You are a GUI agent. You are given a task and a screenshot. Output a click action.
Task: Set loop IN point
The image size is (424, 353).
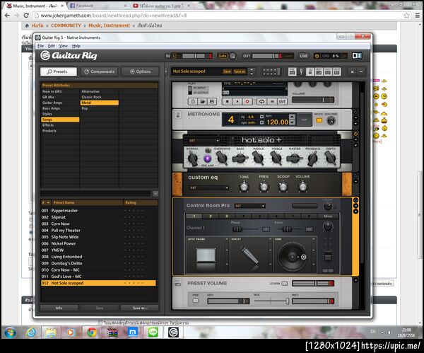[x=272, y=102]
